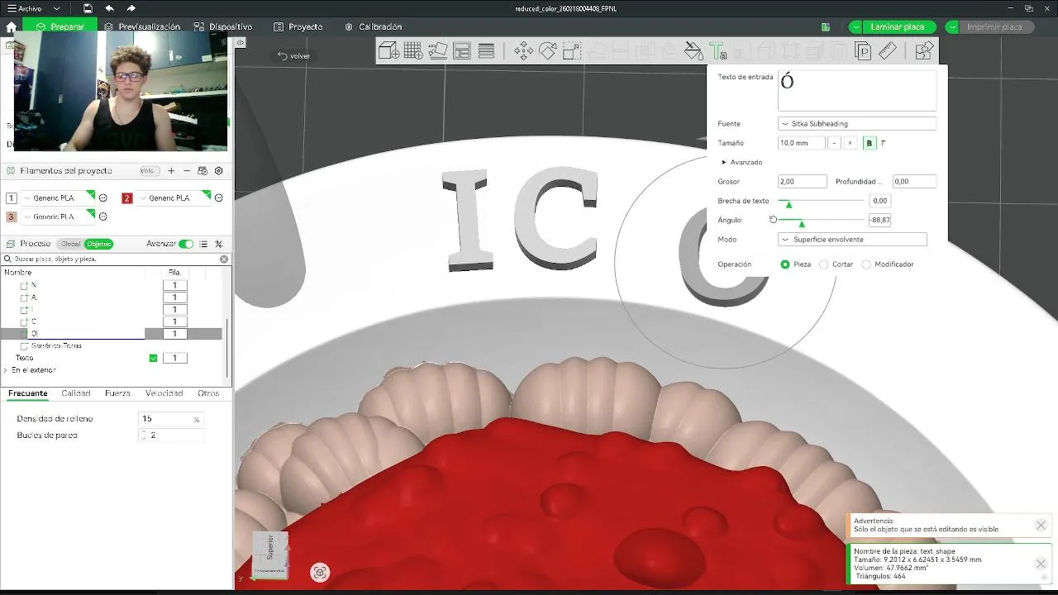Open the Archivo menu dropdown arrow
Screen dimensions: 1058x595
[x=56, y=8]
